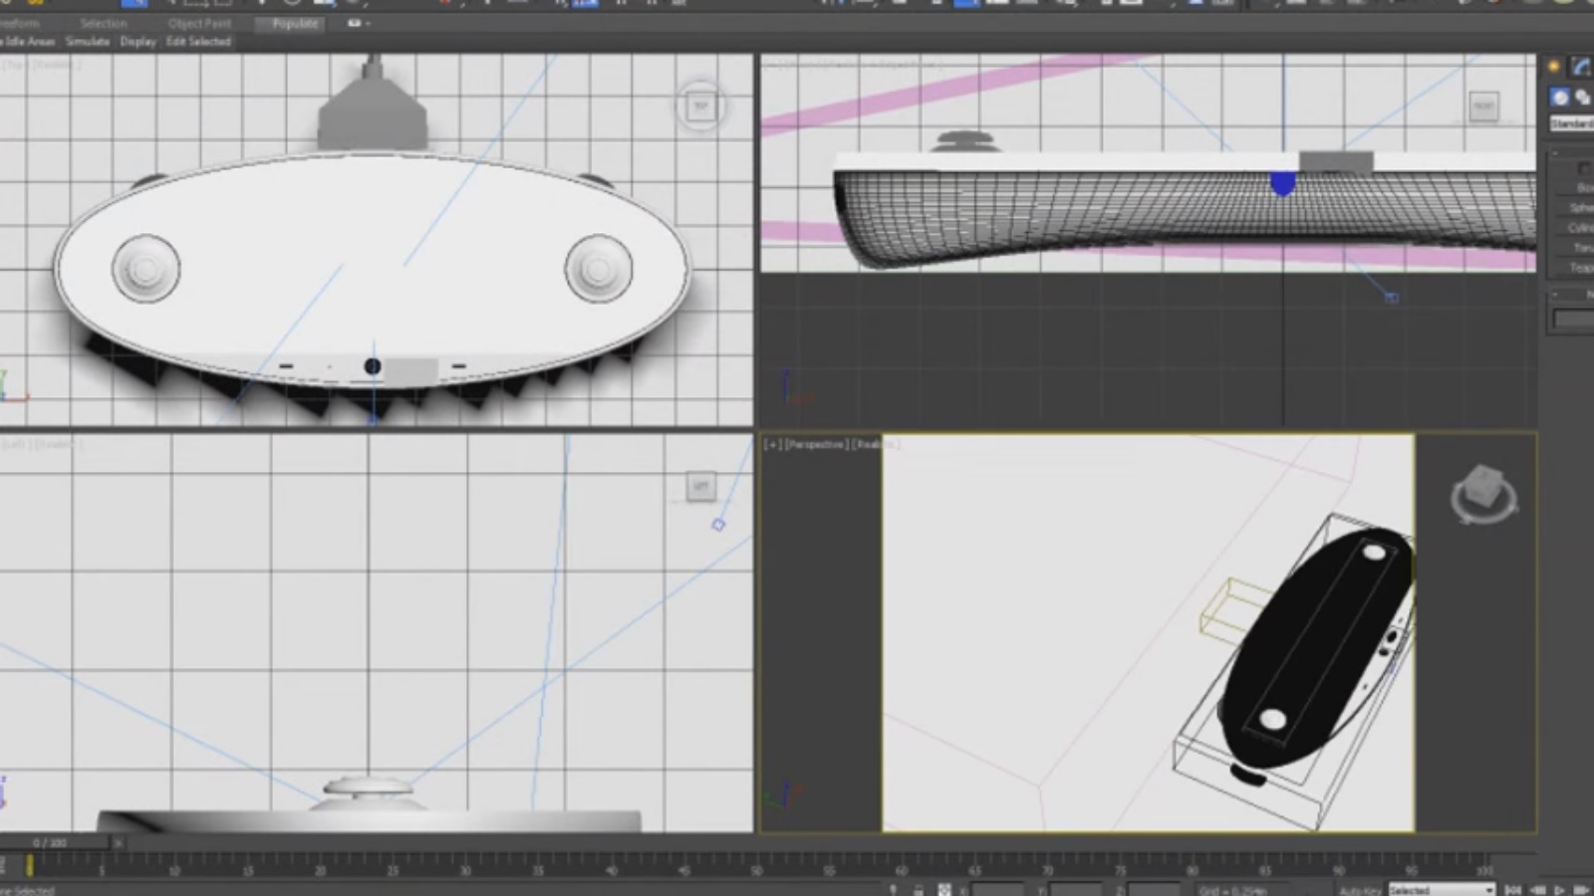Toggle Auto Key animation mode
The width and height of the screenshot is (1594, 896).
tap(1360, 889)
